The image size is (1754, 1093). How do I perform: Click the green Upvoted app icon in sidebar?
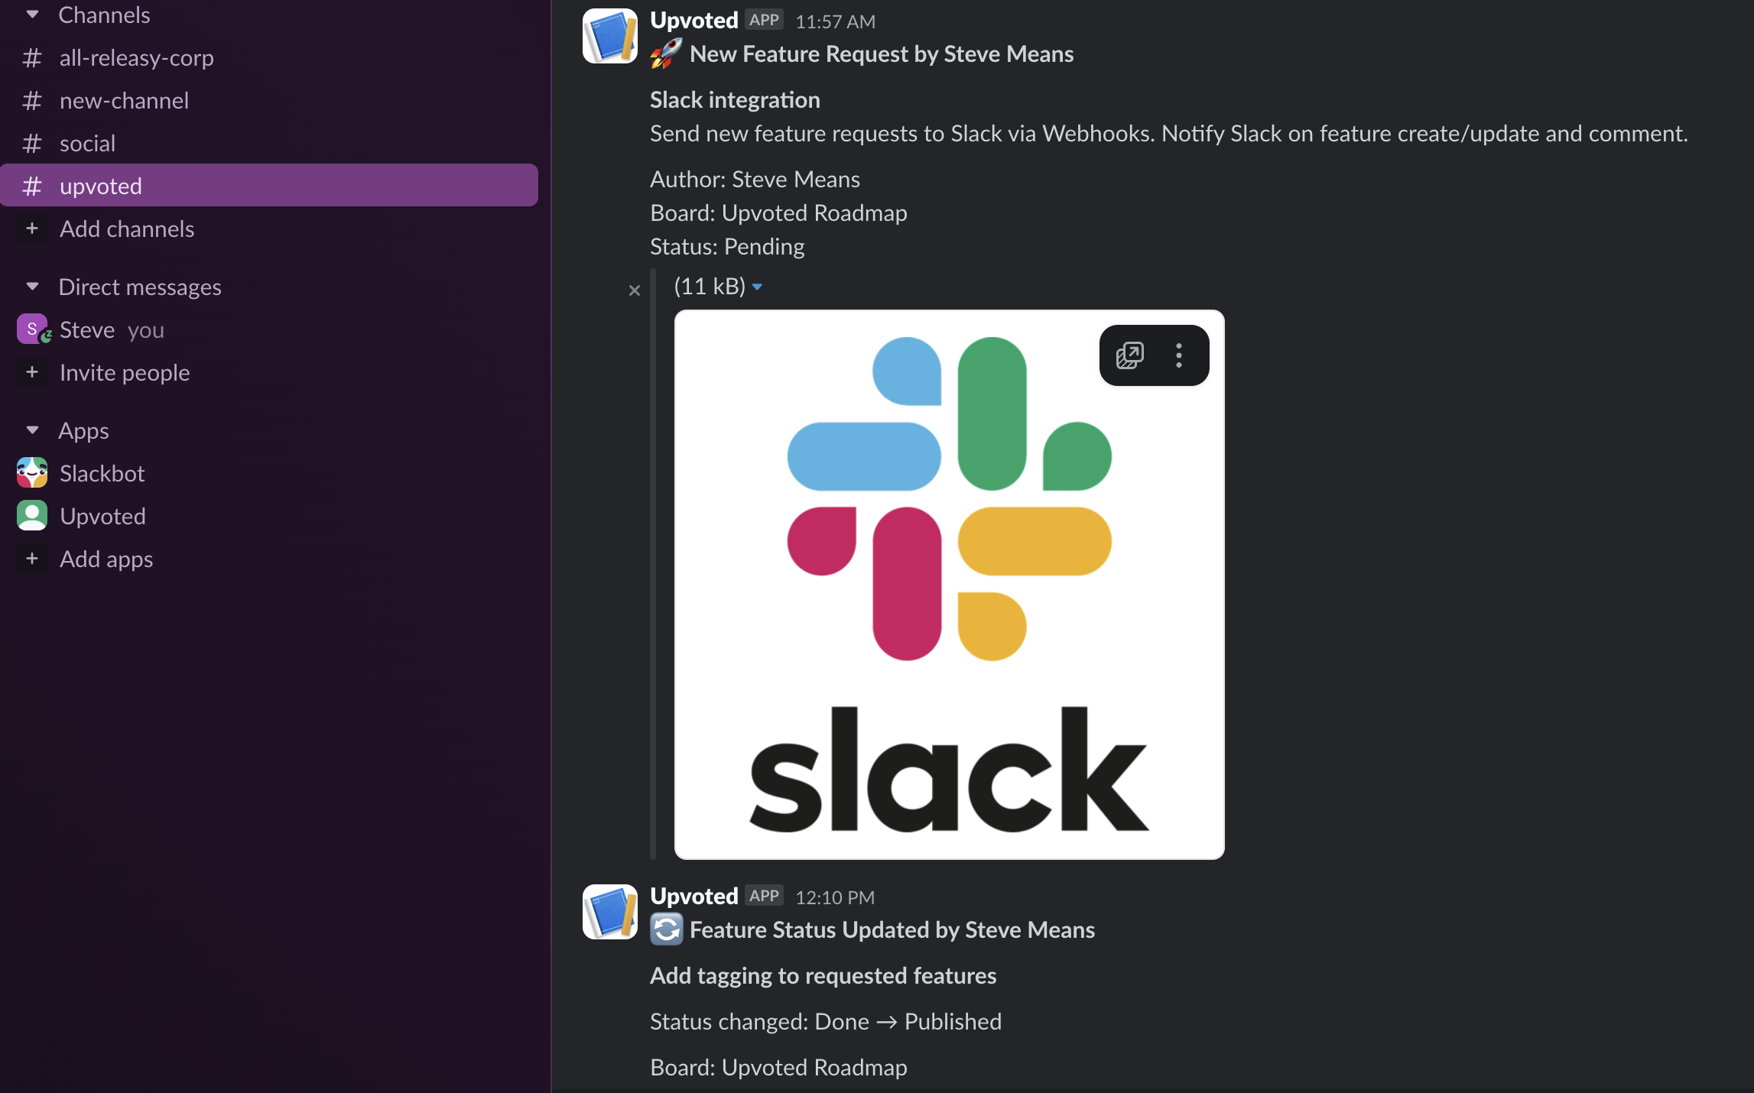click(32, 515)
